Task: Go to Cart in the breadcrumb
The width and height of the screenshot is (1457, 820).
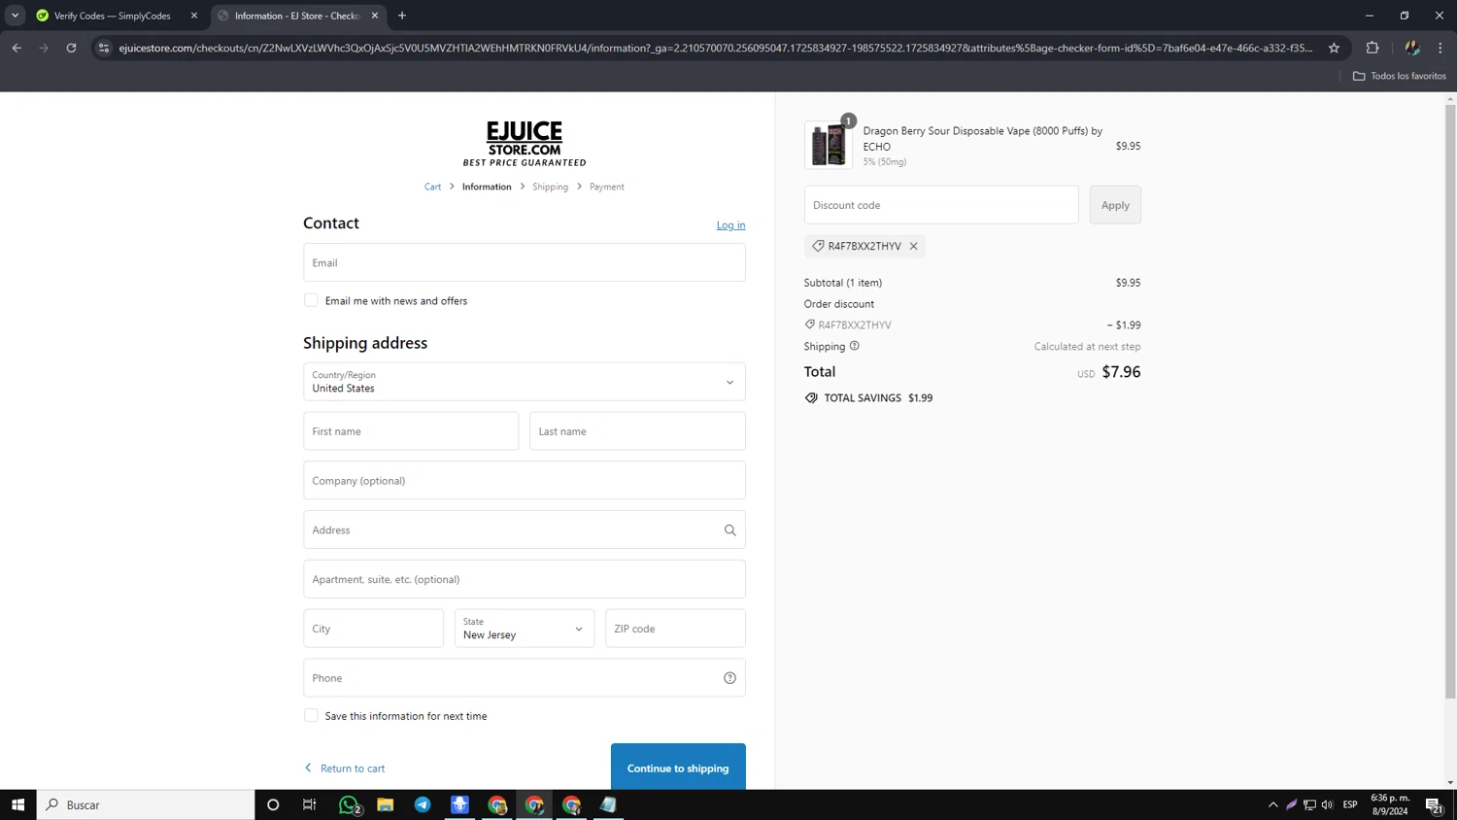Action: coord(432,187)
